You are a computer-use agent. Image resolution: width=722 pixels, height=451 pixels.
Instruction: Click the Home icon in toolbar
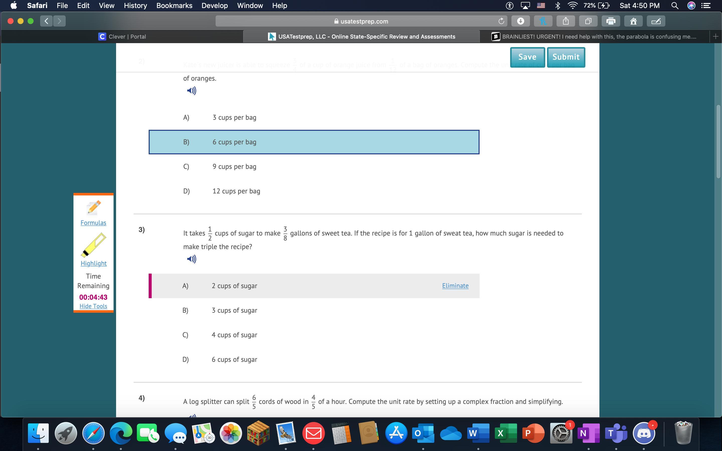634,21
